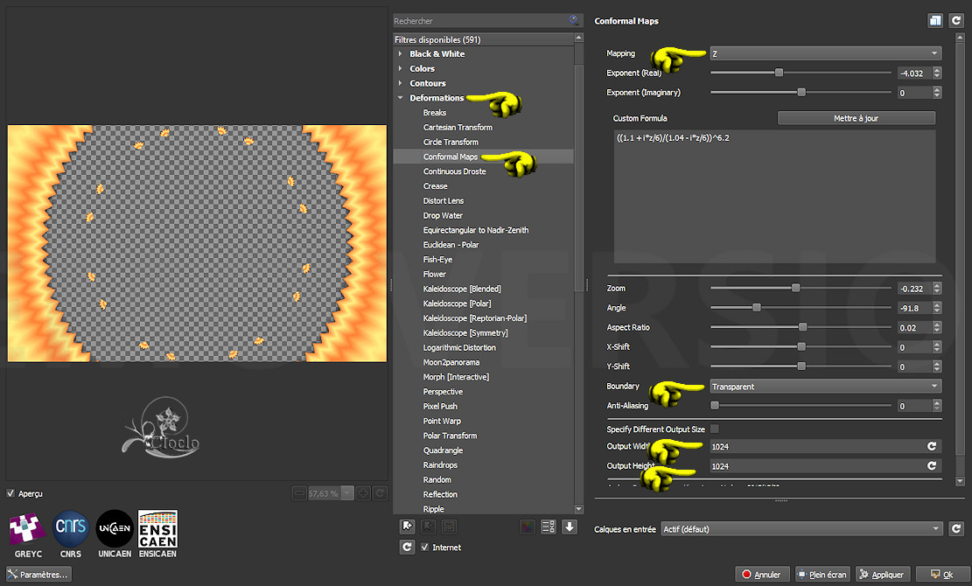Reset the Output Width value icon

pyautogui.click(x=932, y=446)
